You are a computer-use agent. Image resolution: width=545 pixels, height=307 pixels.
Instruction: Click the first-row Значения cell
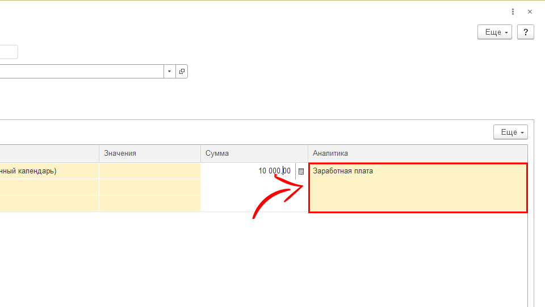coord(149,171)
